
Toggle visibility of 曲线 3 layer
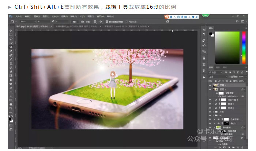(210, 104)
